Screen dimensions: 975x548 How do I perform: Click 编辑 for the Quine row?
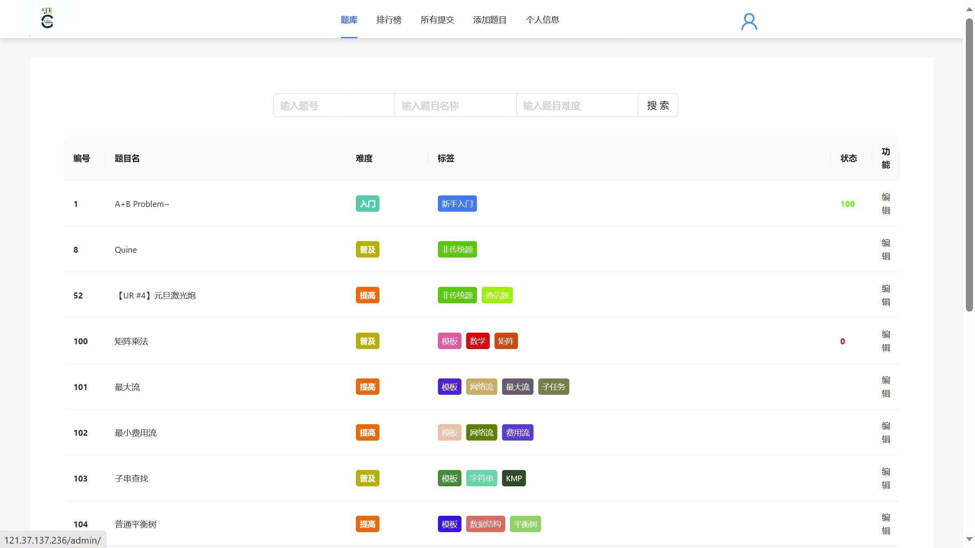[886, 250]
